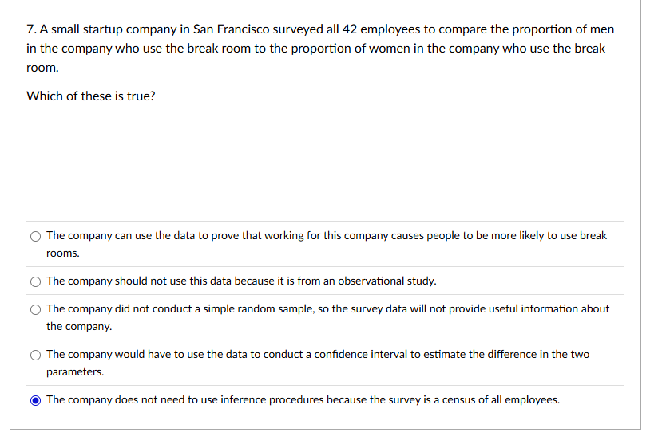This screenshot has height=448, width=658.
Task: Click 'the company.' on the third option's second line
Action: pyautogui.click(x=79, y=327)
